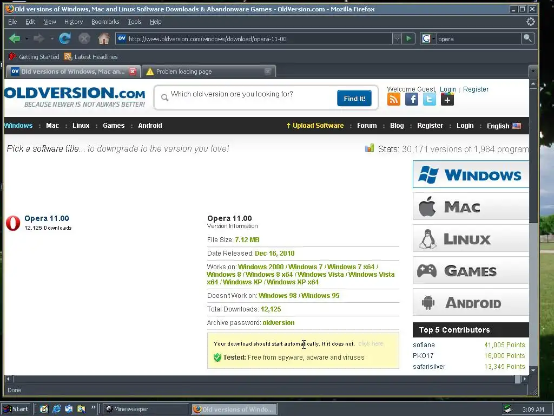Click the horizontal scrollbar right arrow
554x416 pixels.
525,379
